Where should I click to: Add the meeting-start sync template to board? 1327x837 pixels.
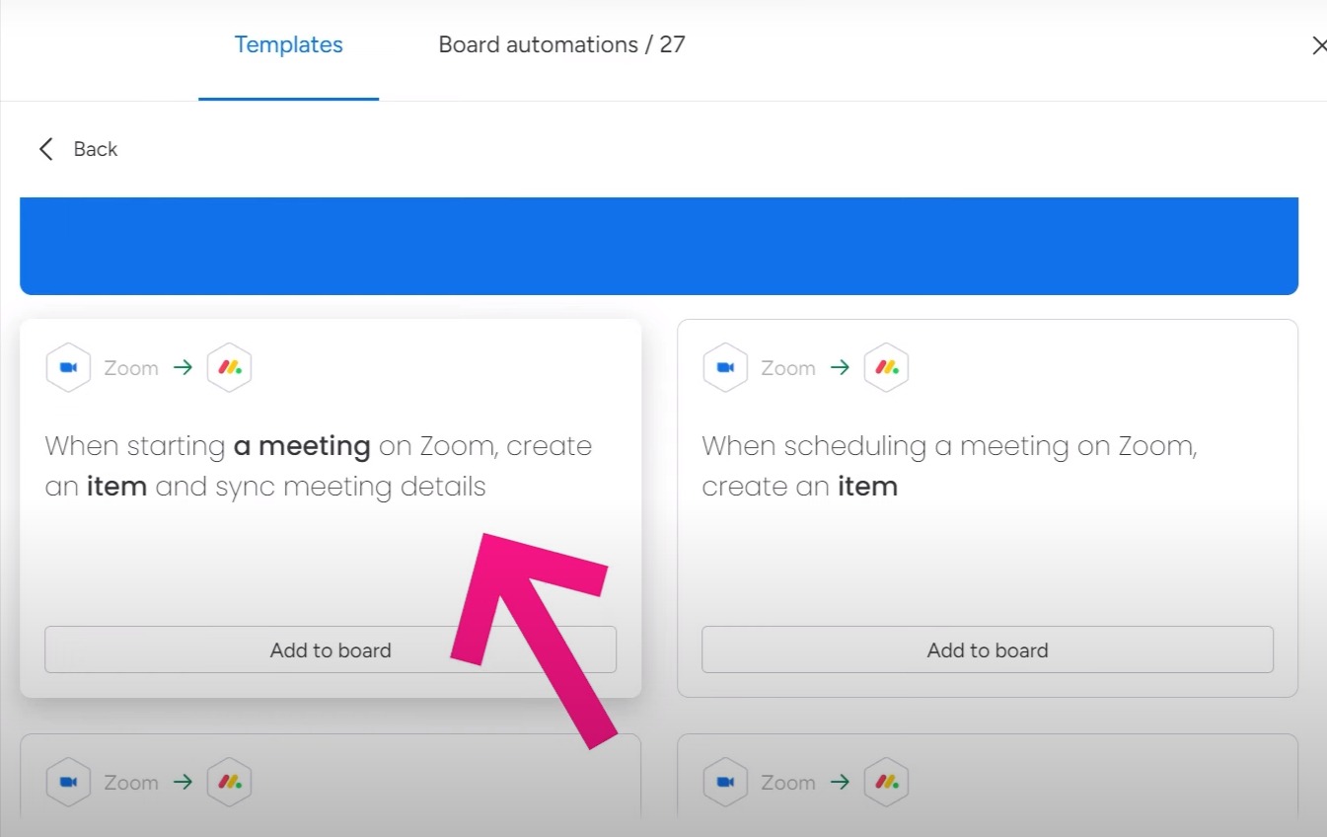(331, 649)
